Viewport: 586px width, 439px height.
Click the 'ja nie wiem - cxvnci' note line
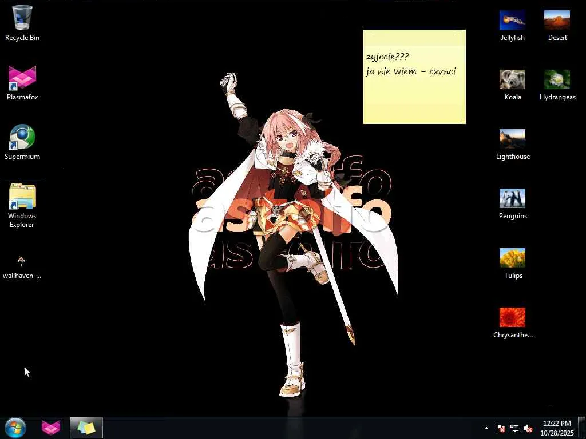click(411, 71)
